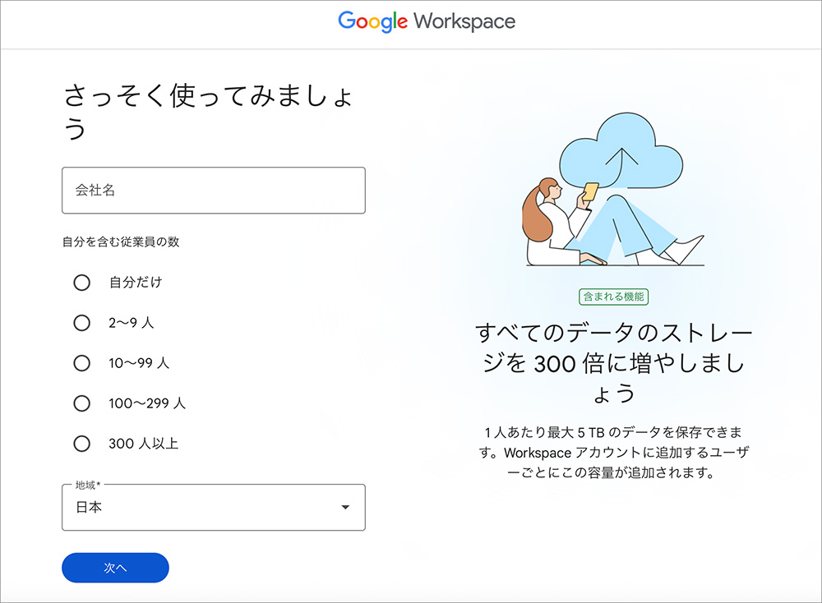Select the 10〜99 人 radio button
Image resolution: width=822 pixels, height=603 pixels.
(x=82, y=363)
